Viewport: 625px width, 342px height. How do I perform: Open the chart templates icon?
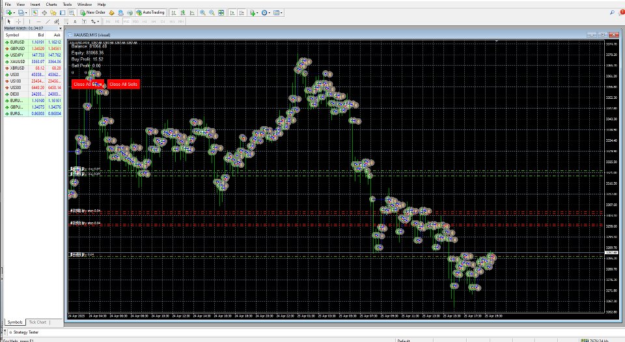(276, 13)
